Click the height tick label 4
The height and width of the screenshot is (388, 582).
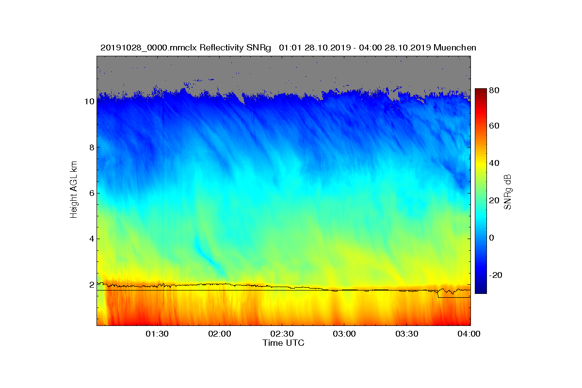click(91, 239)
